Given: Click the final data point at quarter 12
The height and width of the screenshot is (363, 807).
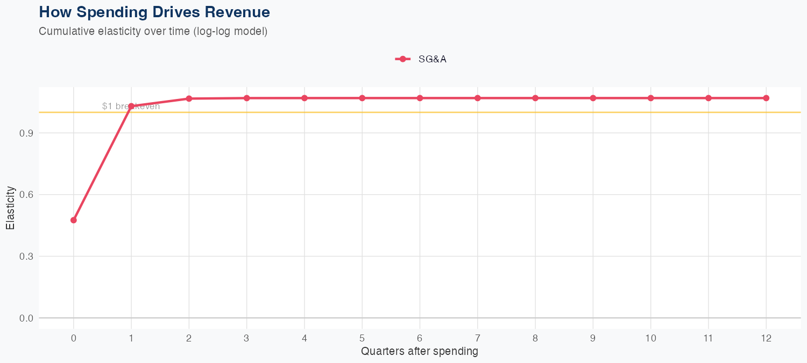Looking at the screenshot, I should point(766,98).
